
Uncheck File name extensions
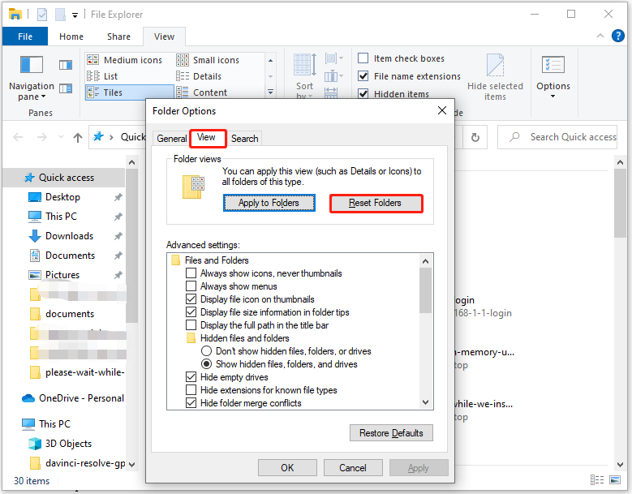(x=363, y=76)
